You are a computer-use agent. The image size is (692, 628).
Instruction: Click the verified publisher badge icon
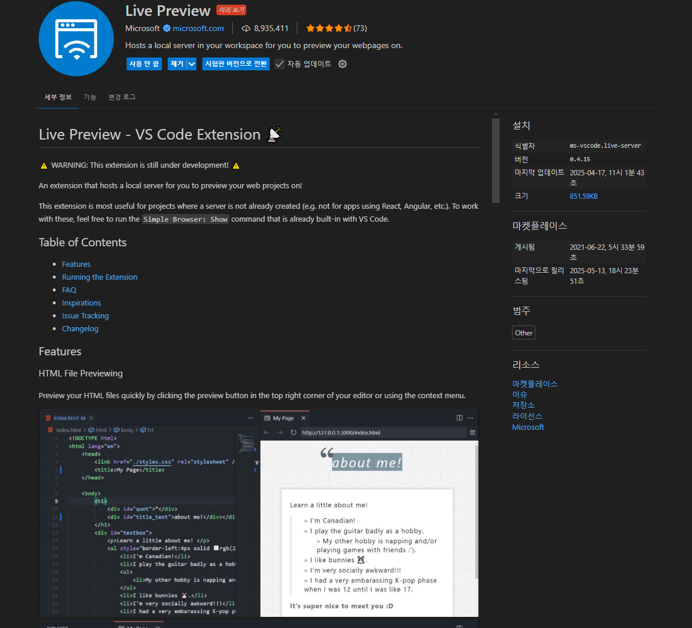(167, 28)
